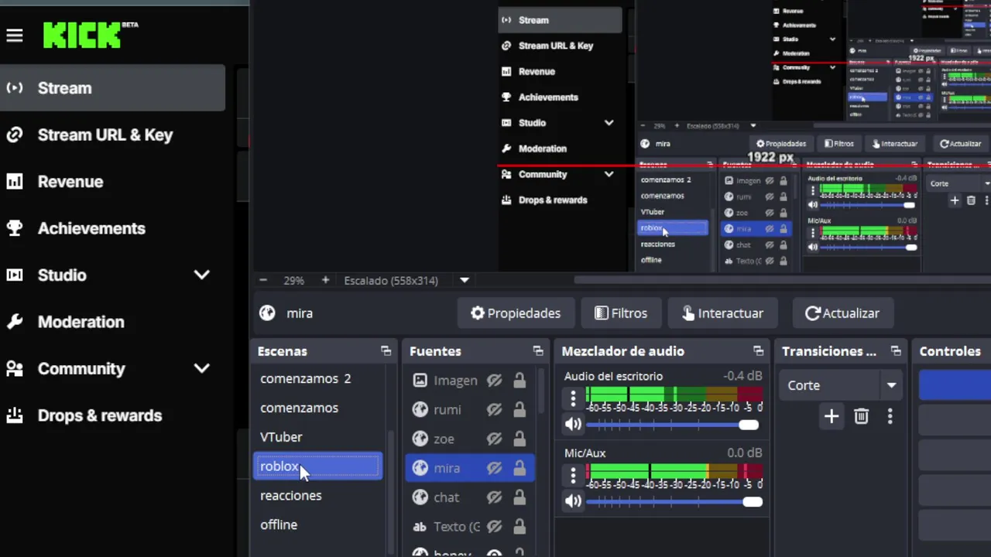
Task: Toggle visibility of the rumi source
Action: pos(495,409)
